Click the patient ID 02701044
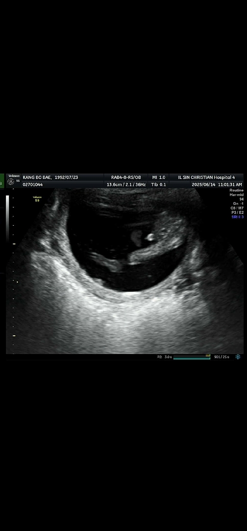Screen dimensions: 247x531 pos(33,184)
